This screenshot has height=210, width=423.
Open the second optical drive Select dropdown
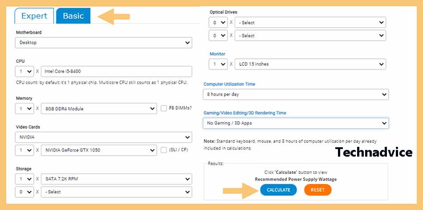pyautogui.click(x=310, y=36)
